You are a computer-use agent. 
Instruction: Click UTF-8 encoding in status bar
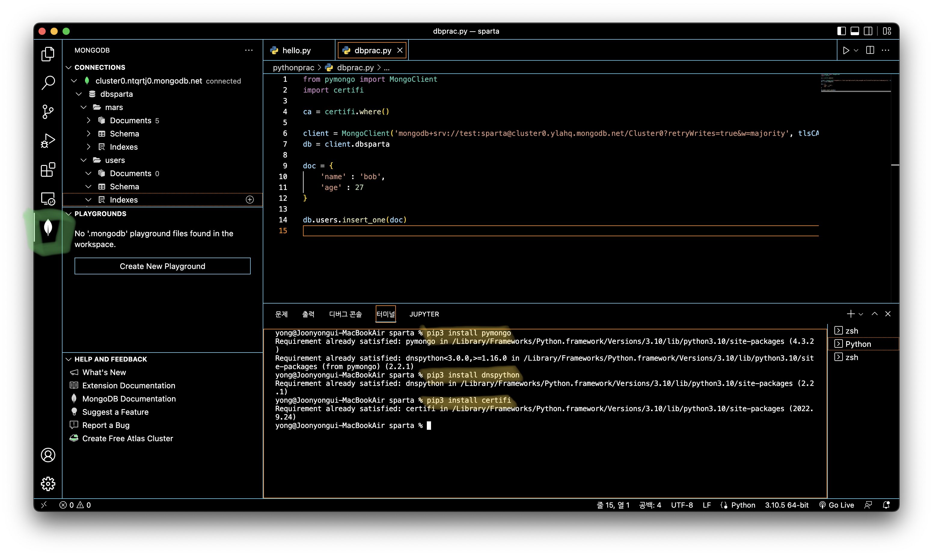click(682, 505)
